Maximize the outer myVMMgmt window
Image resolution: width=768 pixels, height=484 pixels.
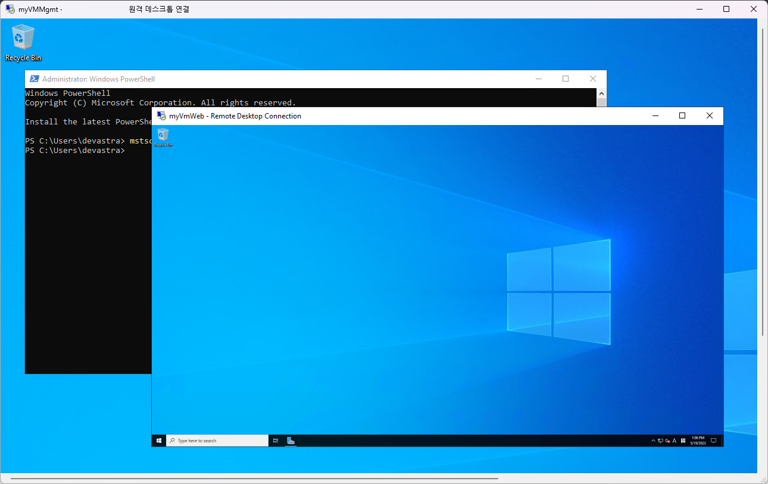click(726, 9)
